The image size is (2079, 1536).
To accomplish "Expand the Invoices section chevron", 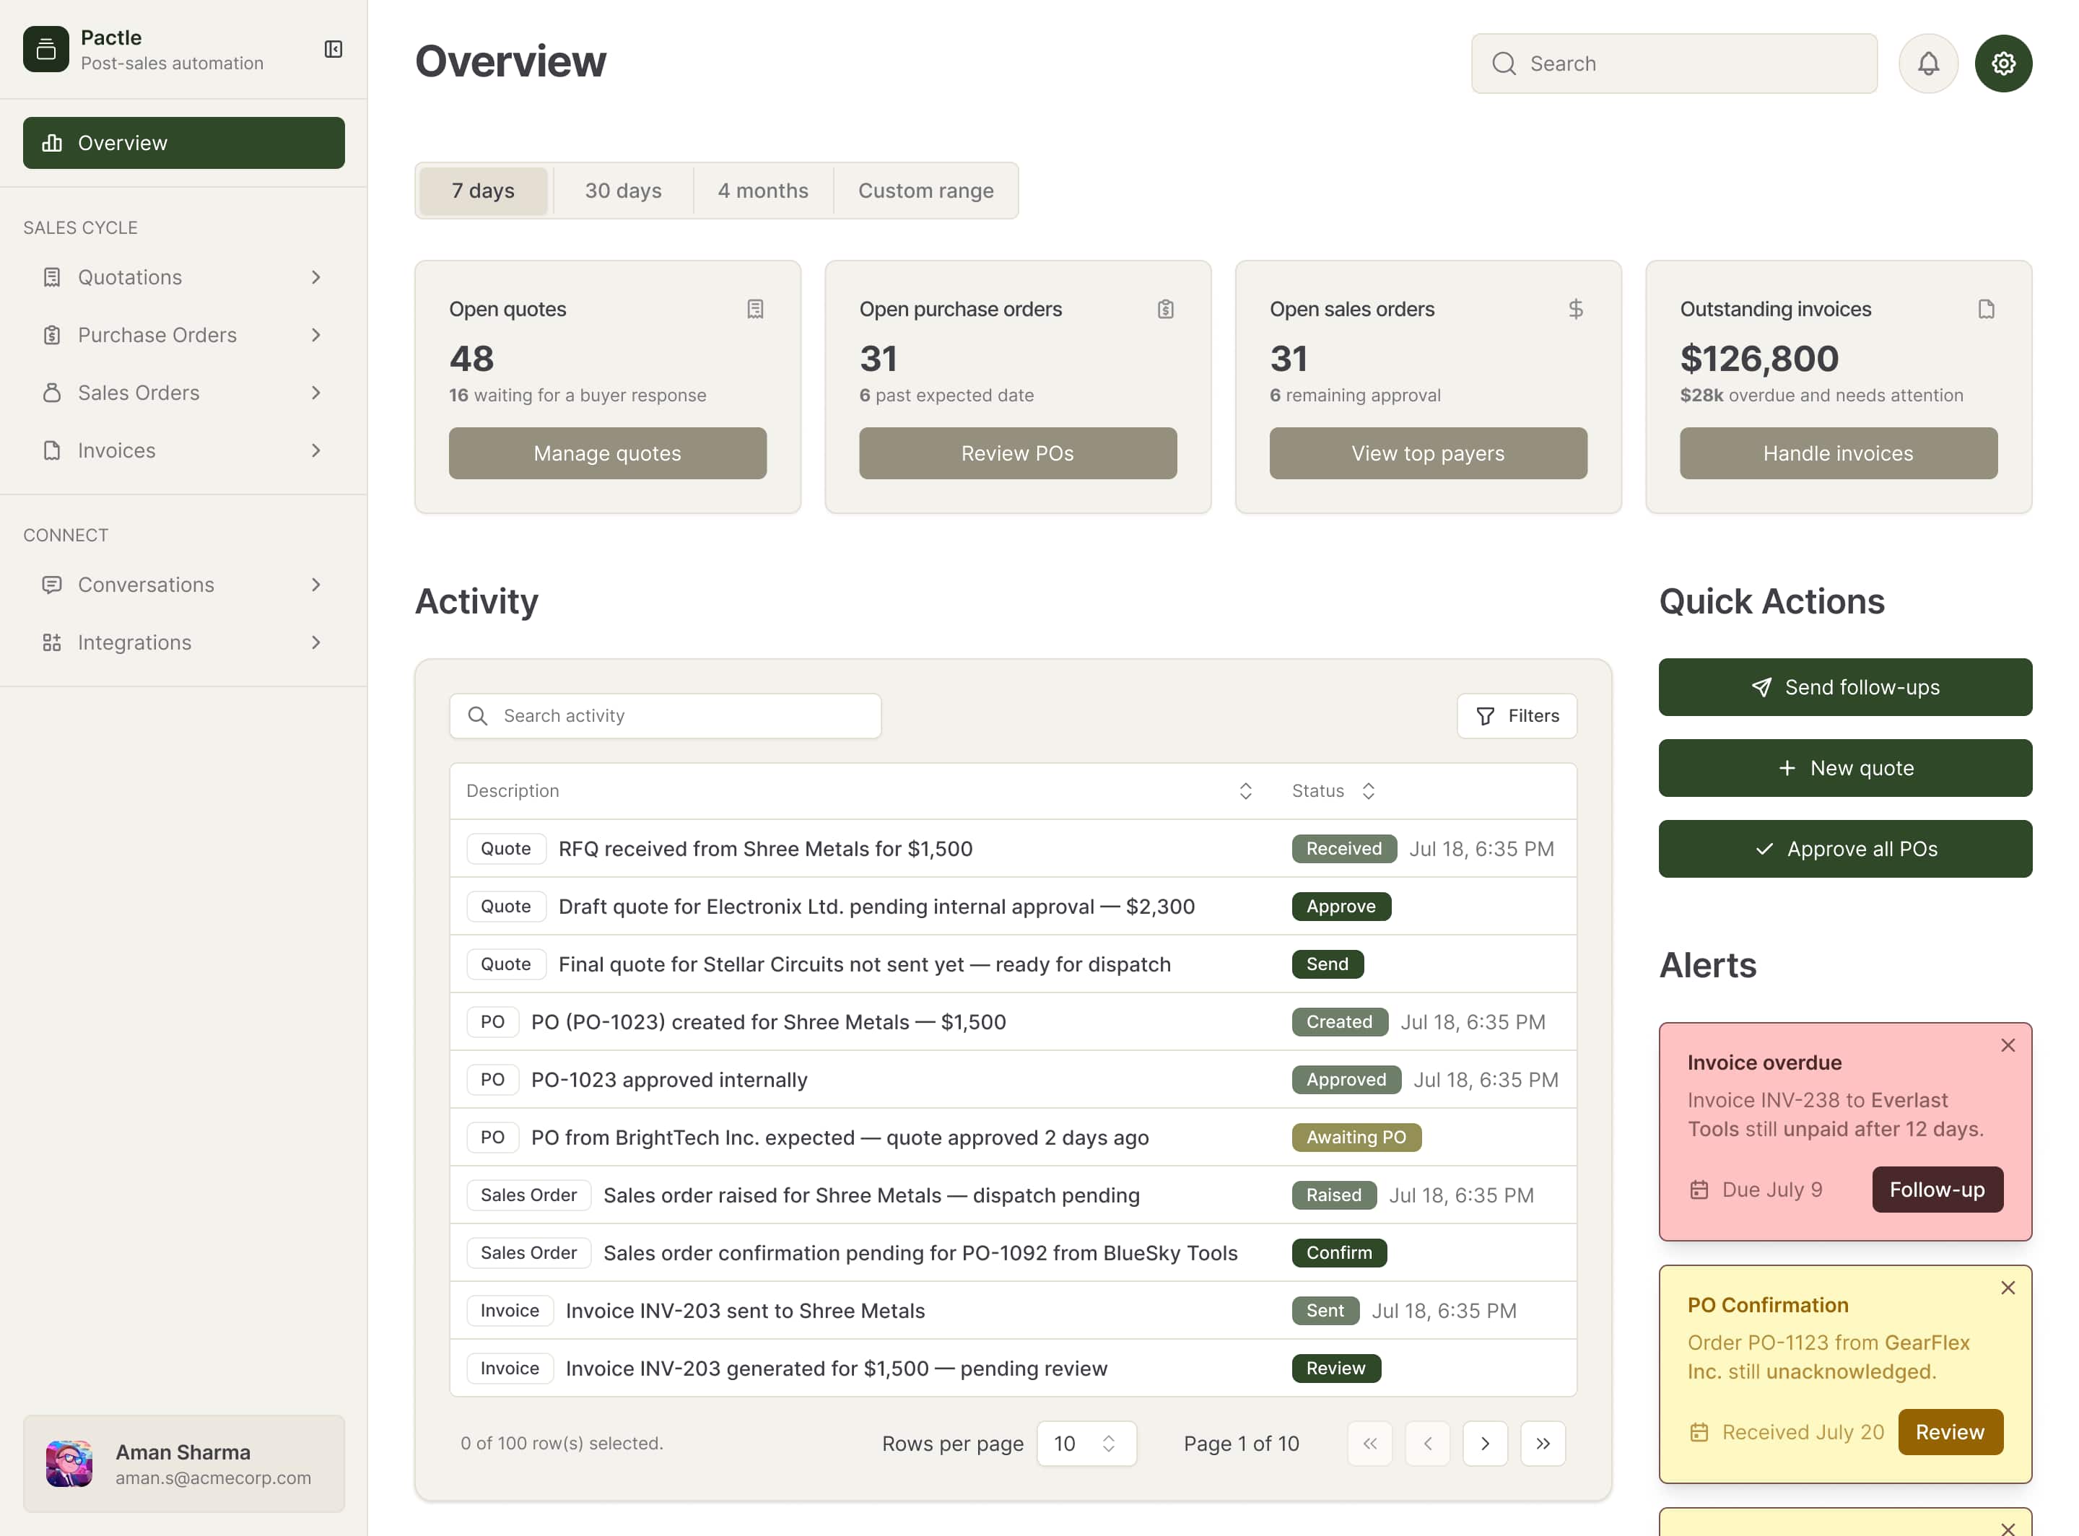I will pyautogui.click(x=317, y=450).
